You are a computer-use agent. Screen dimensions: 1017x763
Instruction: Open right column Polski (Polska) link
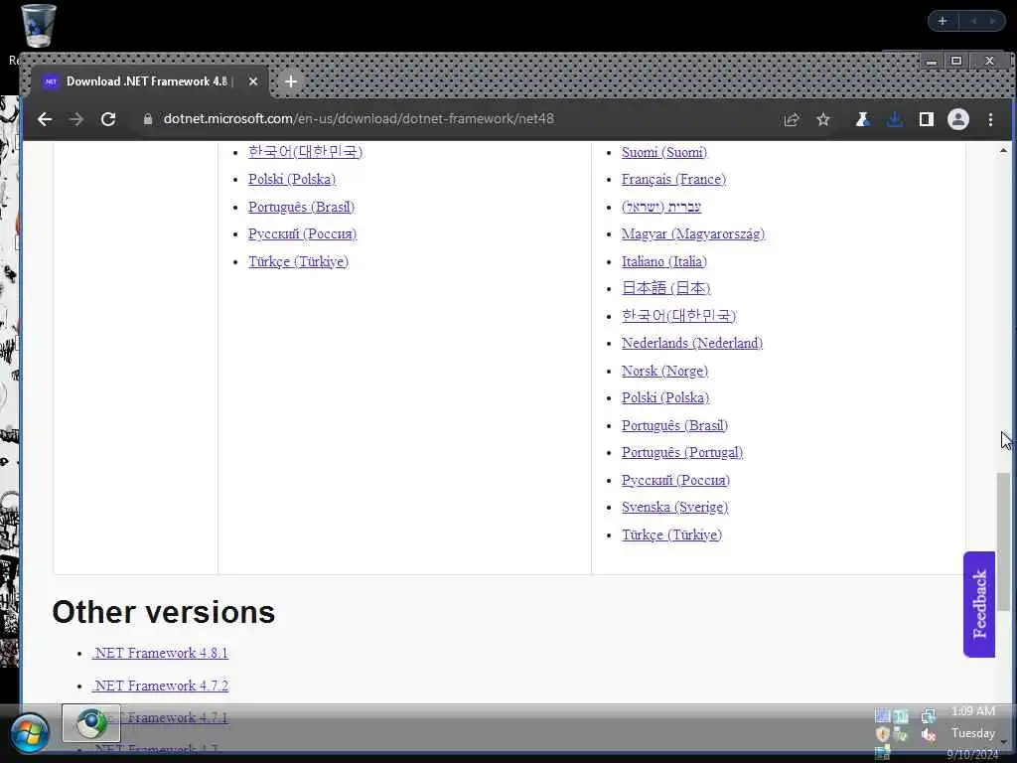665,397
